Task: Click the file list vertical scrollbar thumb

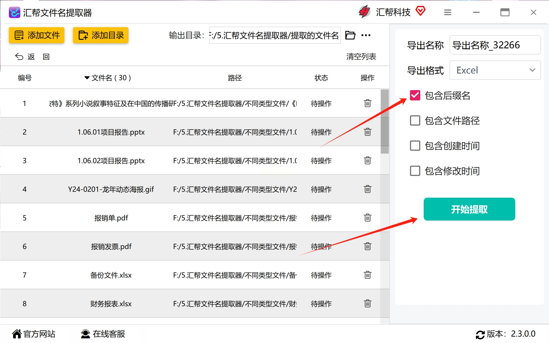Action: click(385, 122)
